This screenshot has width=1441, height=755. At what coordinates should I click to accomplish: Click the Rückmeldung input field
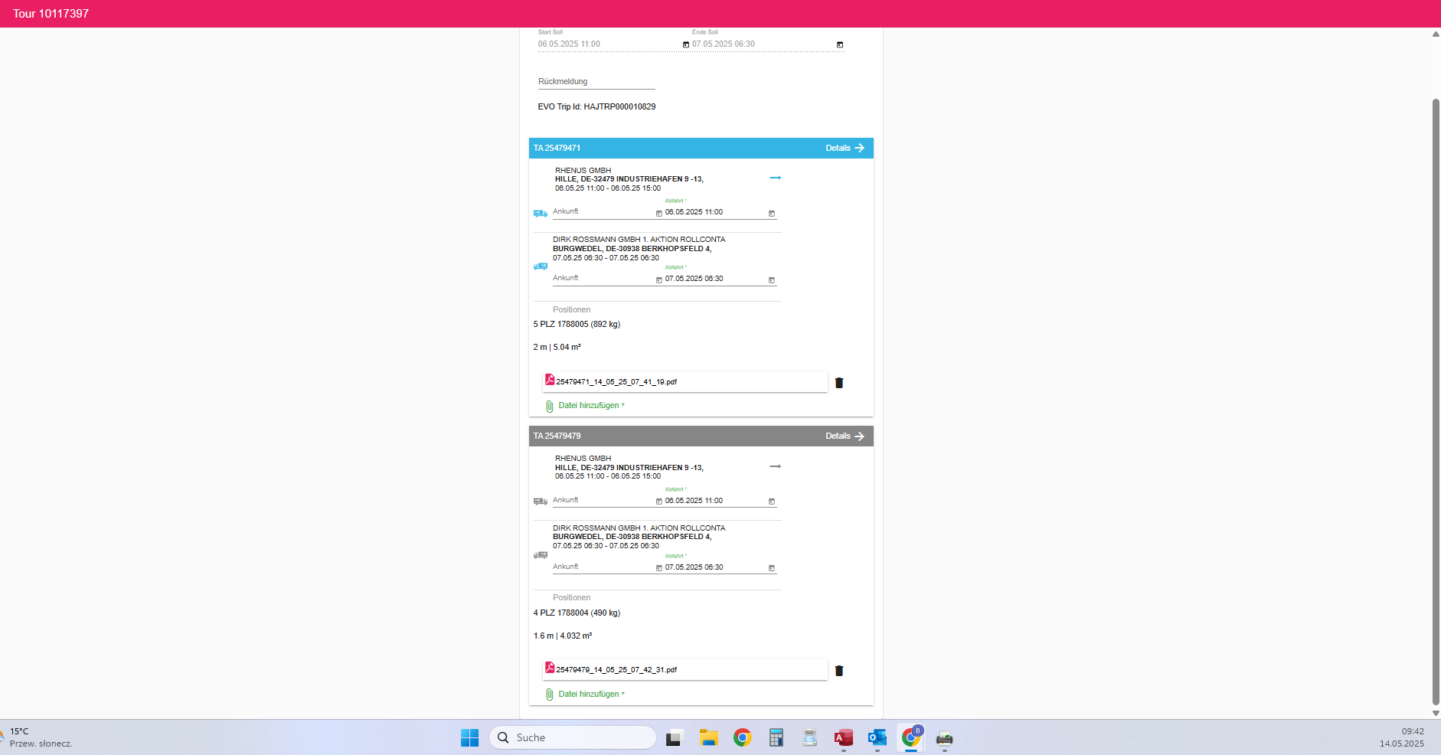coord(596,82)
